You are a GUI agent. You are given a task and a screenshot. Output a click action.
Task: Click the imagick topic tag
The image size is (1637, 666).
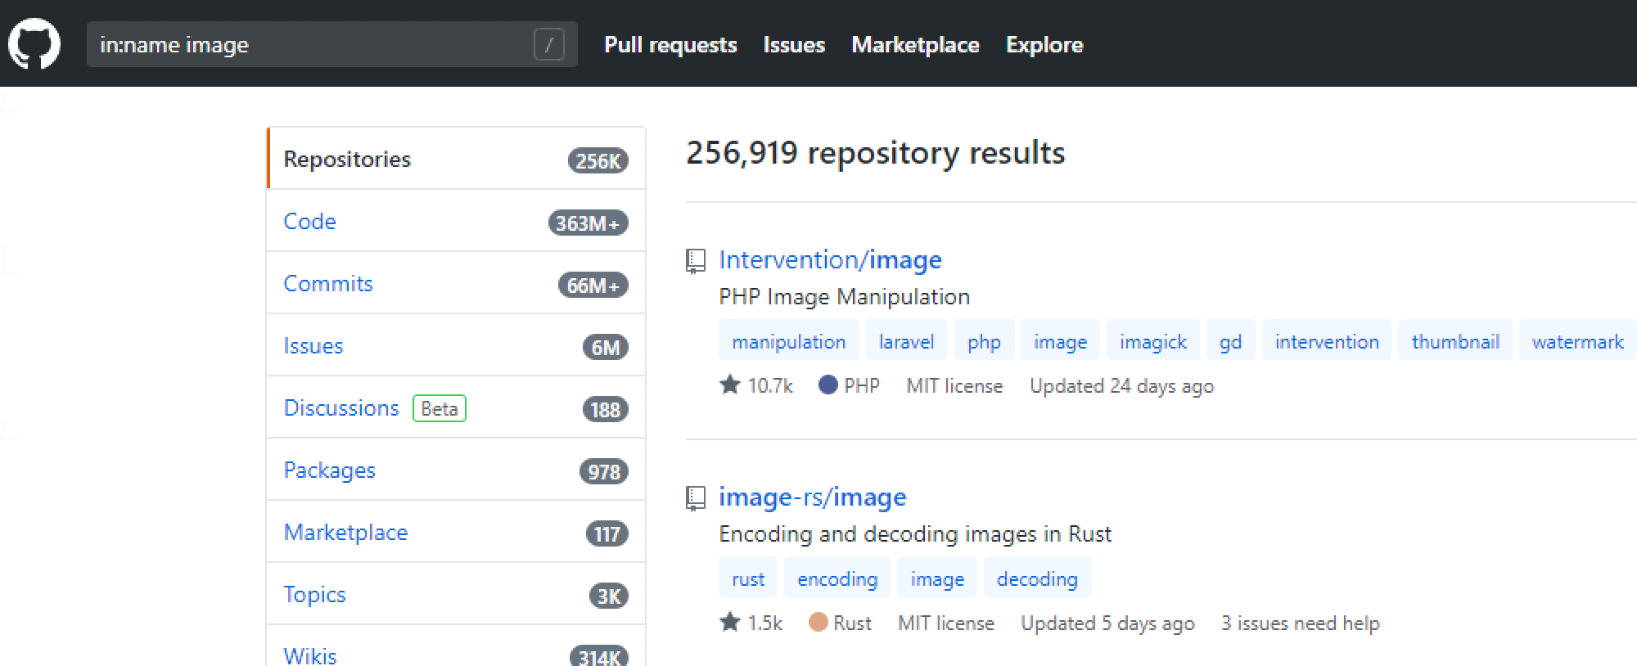1153,341
